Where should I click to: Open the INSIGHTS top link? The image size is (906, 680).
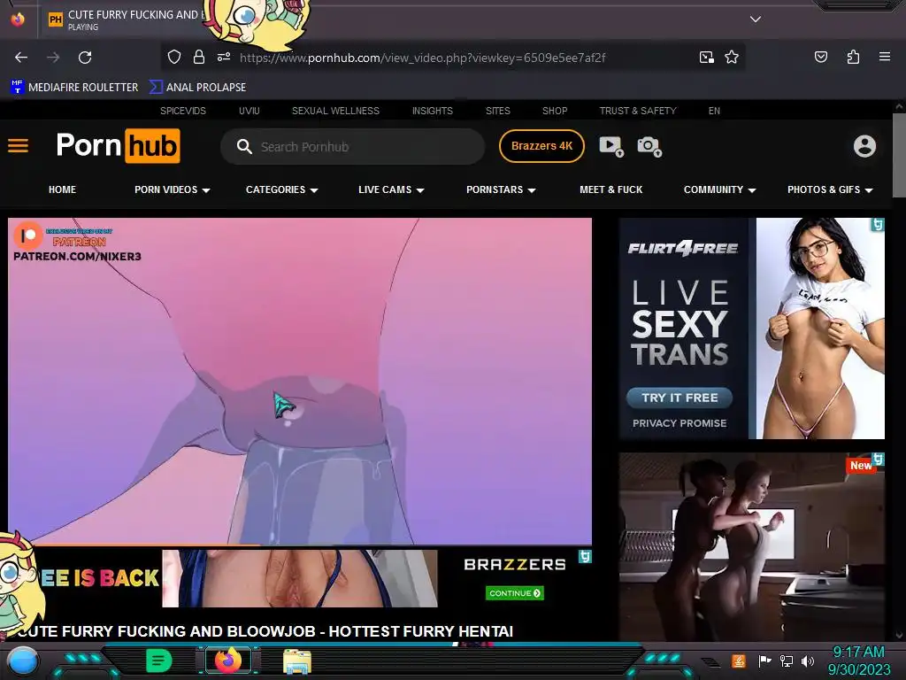pyautogui.click(x=432, y=111)
